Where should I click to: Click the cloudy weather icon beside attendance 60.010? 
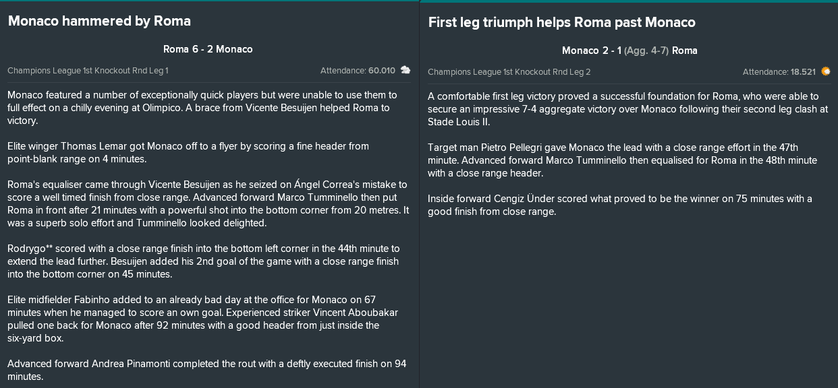[406, 70]
